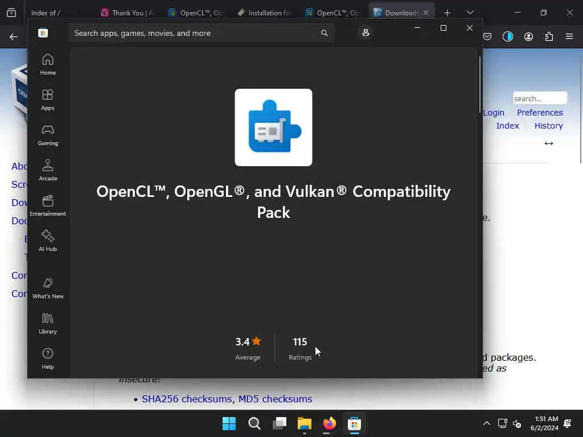The image size is (583, 437).
Task: Click Firefox back arrow button
Action: [x=14, y=36]
